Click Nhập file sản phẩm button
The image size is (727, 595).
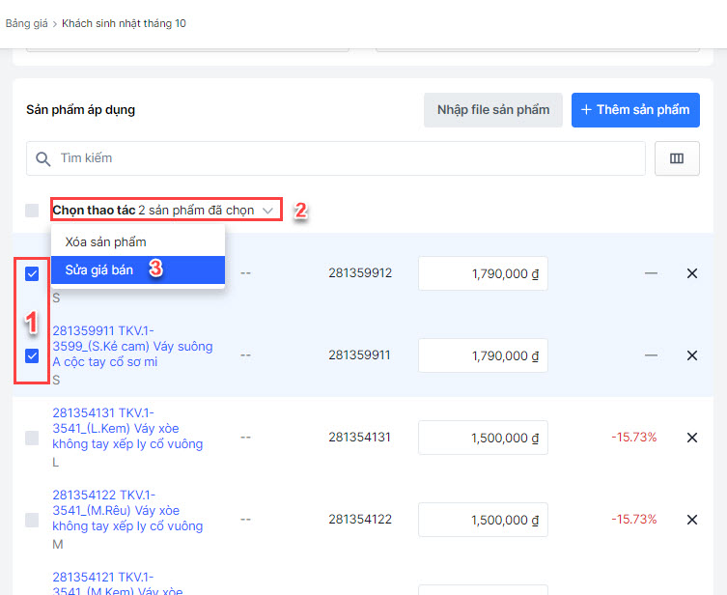coord(492,110)
